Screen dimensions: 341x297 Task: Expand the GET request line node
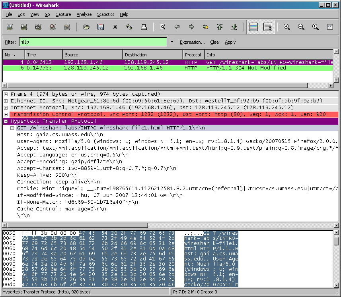point(12,128)
